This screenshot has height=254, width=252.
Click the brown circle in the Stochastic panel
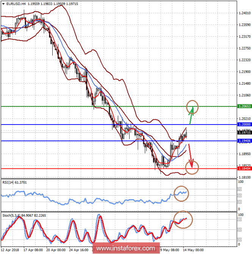pyautogui.click(x=183, y=220)
